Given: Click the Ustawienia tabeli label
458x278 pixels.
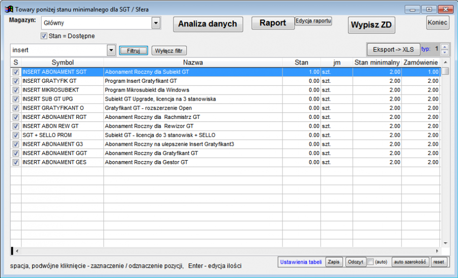Looking at the screenshot, I should coord(301,262).
